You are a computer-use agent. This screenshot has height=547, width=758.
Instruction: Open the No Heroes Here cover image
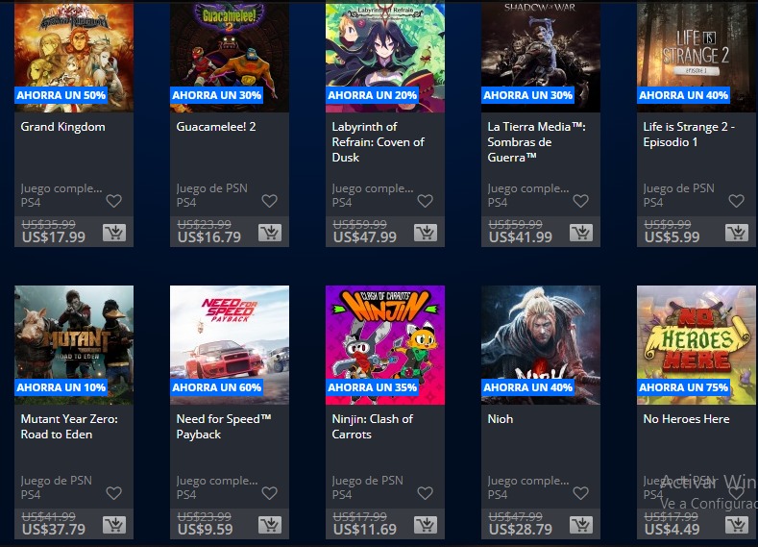pos(697,345)
